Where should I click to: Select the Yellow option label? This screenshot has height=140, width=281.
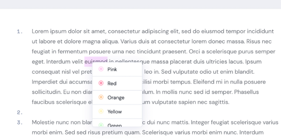(114, 112)
